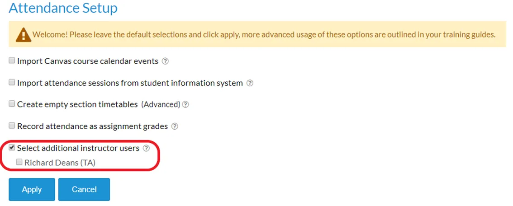Open help icon beside Import attendance sessions option
Image resolution: width=513 pixels, height=206 pixels.
pyautogui.click(x=250, y=83)
